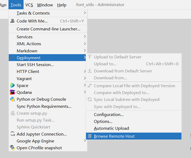Click the Code With Me person icon
Viewport: 191px width, 158px height.
point(12,21)
